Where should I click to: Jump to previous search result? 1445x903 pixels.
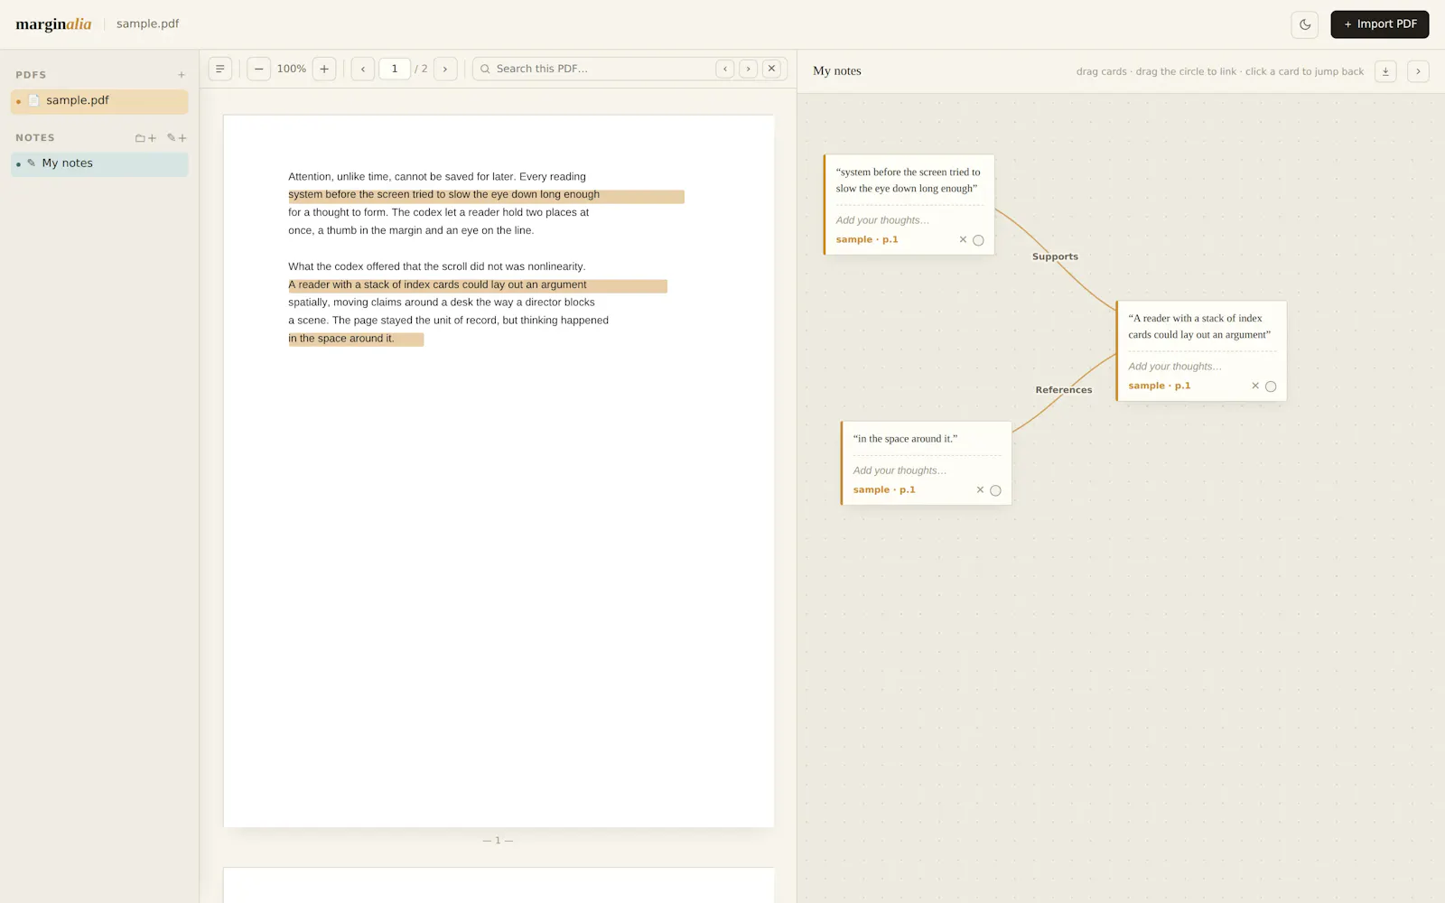[725, 69]
